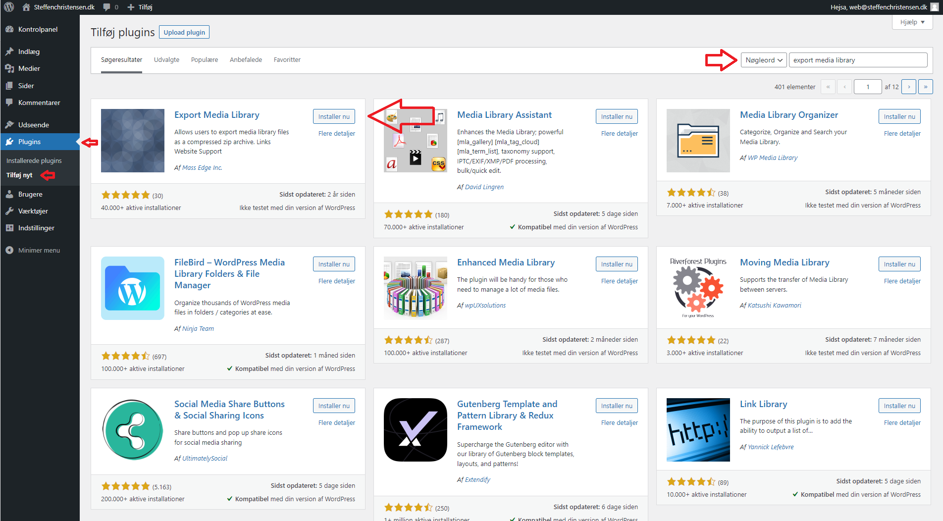This screenshot has height=521, width=943.
Task: Open Tilføj nyt submenu item
Action: coord(19,175)
